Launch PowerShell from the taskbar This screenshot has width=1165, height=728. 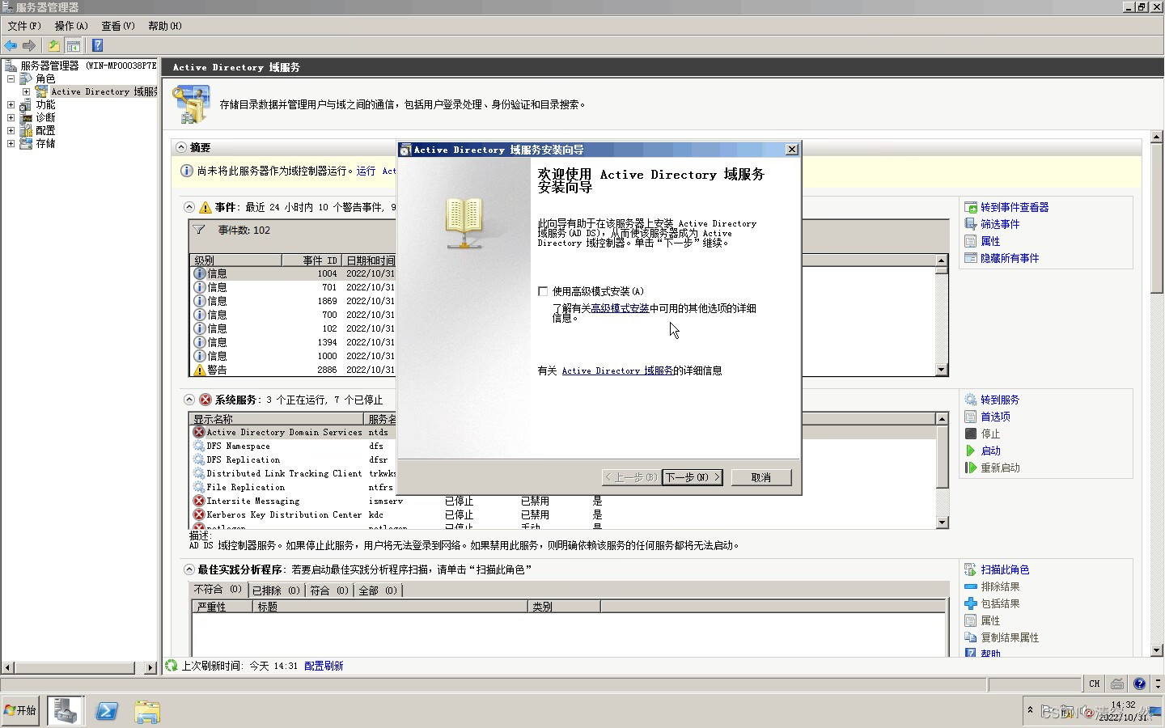107,711
